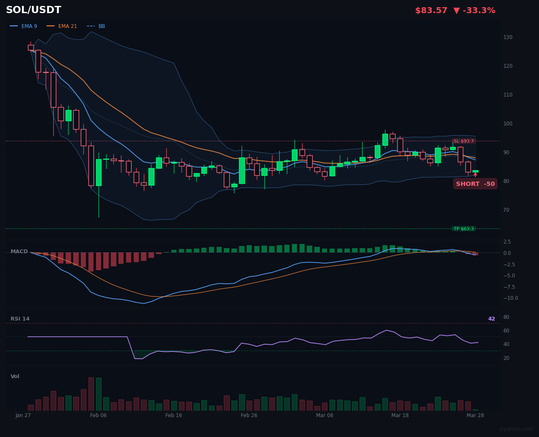The width and height of the screenshot is (539, 437).
Task: Toggle Bollinger Bands visibility
Action: [x=102, y=26]
